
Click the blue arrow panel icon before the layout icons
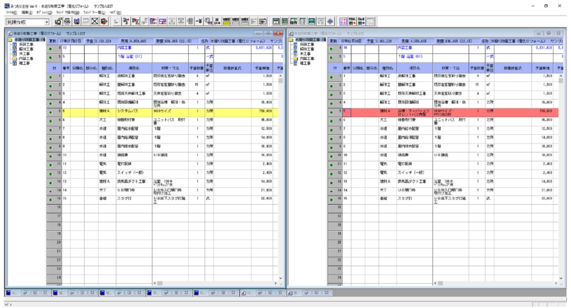[x=263, y=22]
